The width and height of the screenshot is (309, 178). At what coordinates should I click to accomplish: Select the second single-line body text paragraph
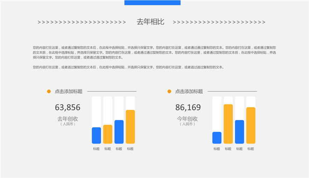pos(128,67)
